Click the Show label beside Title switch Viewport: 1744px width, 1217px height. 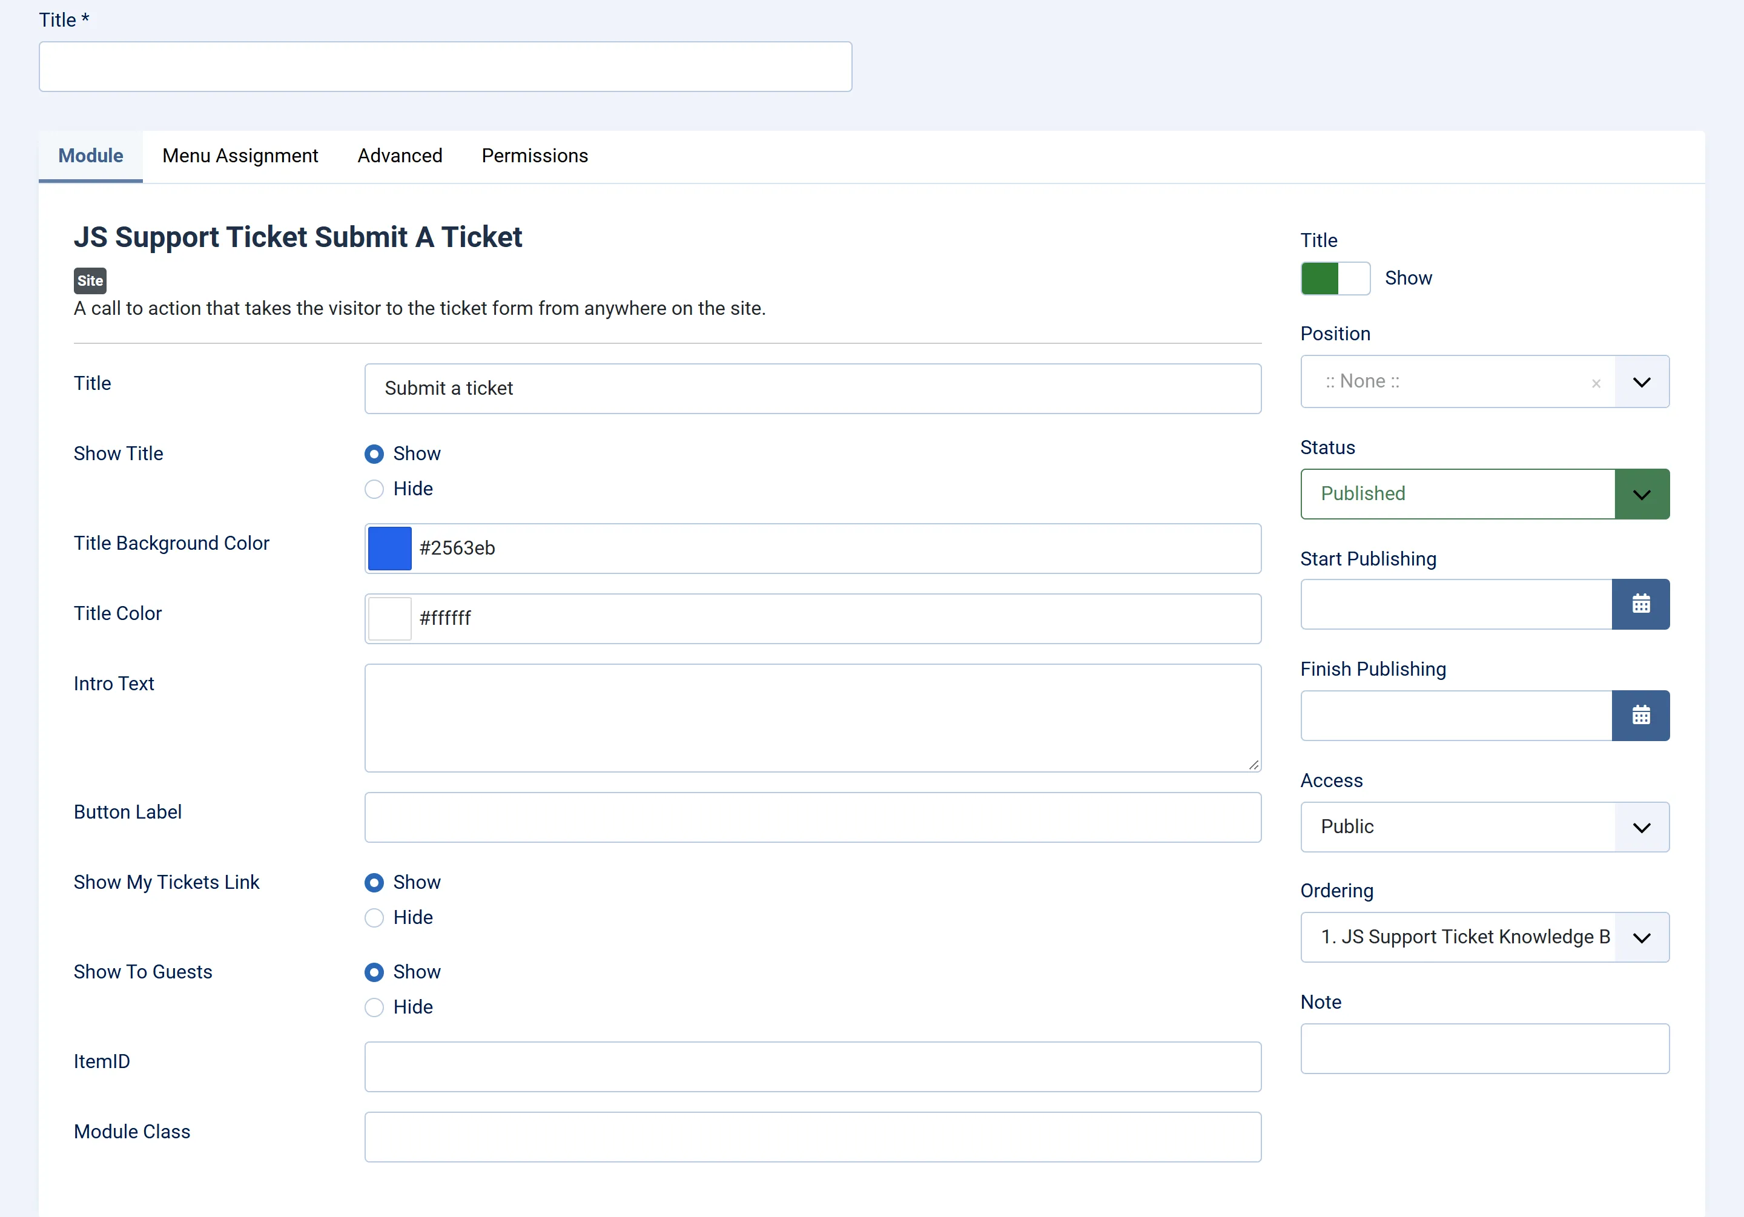pyautogui.click(x=1409, y=278)
